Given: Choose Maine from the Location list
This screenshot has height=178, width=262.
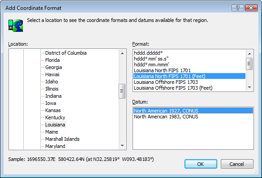Looking at the screenshot, I should coord(52,132).
